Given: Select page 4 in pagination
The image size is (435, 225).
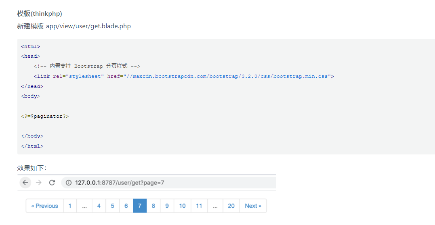Looking at the screenshot, I should tap(99, 206).
